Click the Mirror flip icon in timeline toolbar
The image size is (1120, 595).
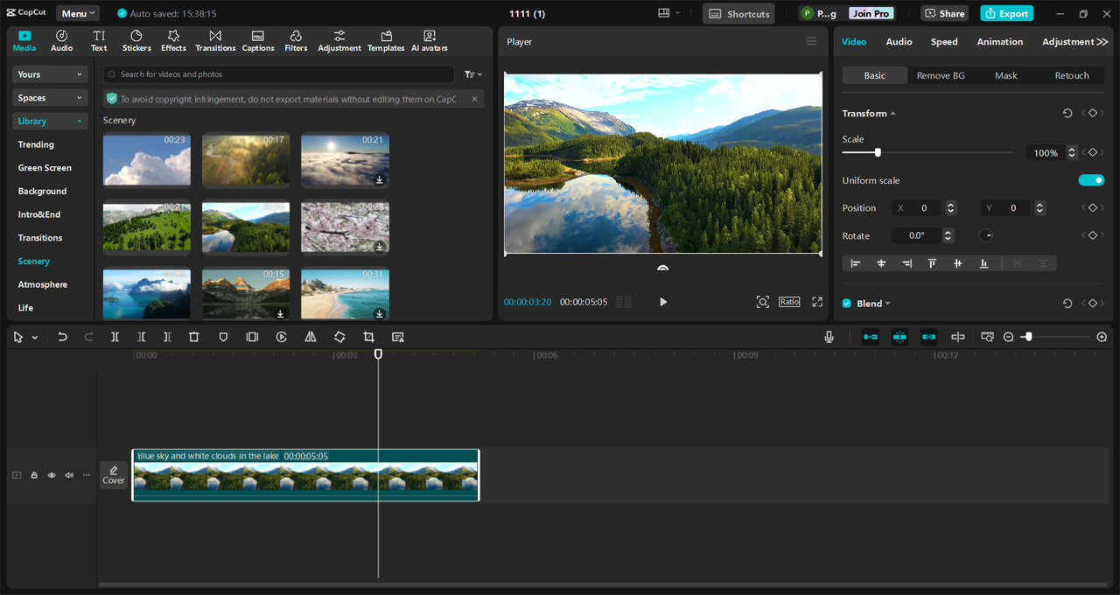coord(311,337)
